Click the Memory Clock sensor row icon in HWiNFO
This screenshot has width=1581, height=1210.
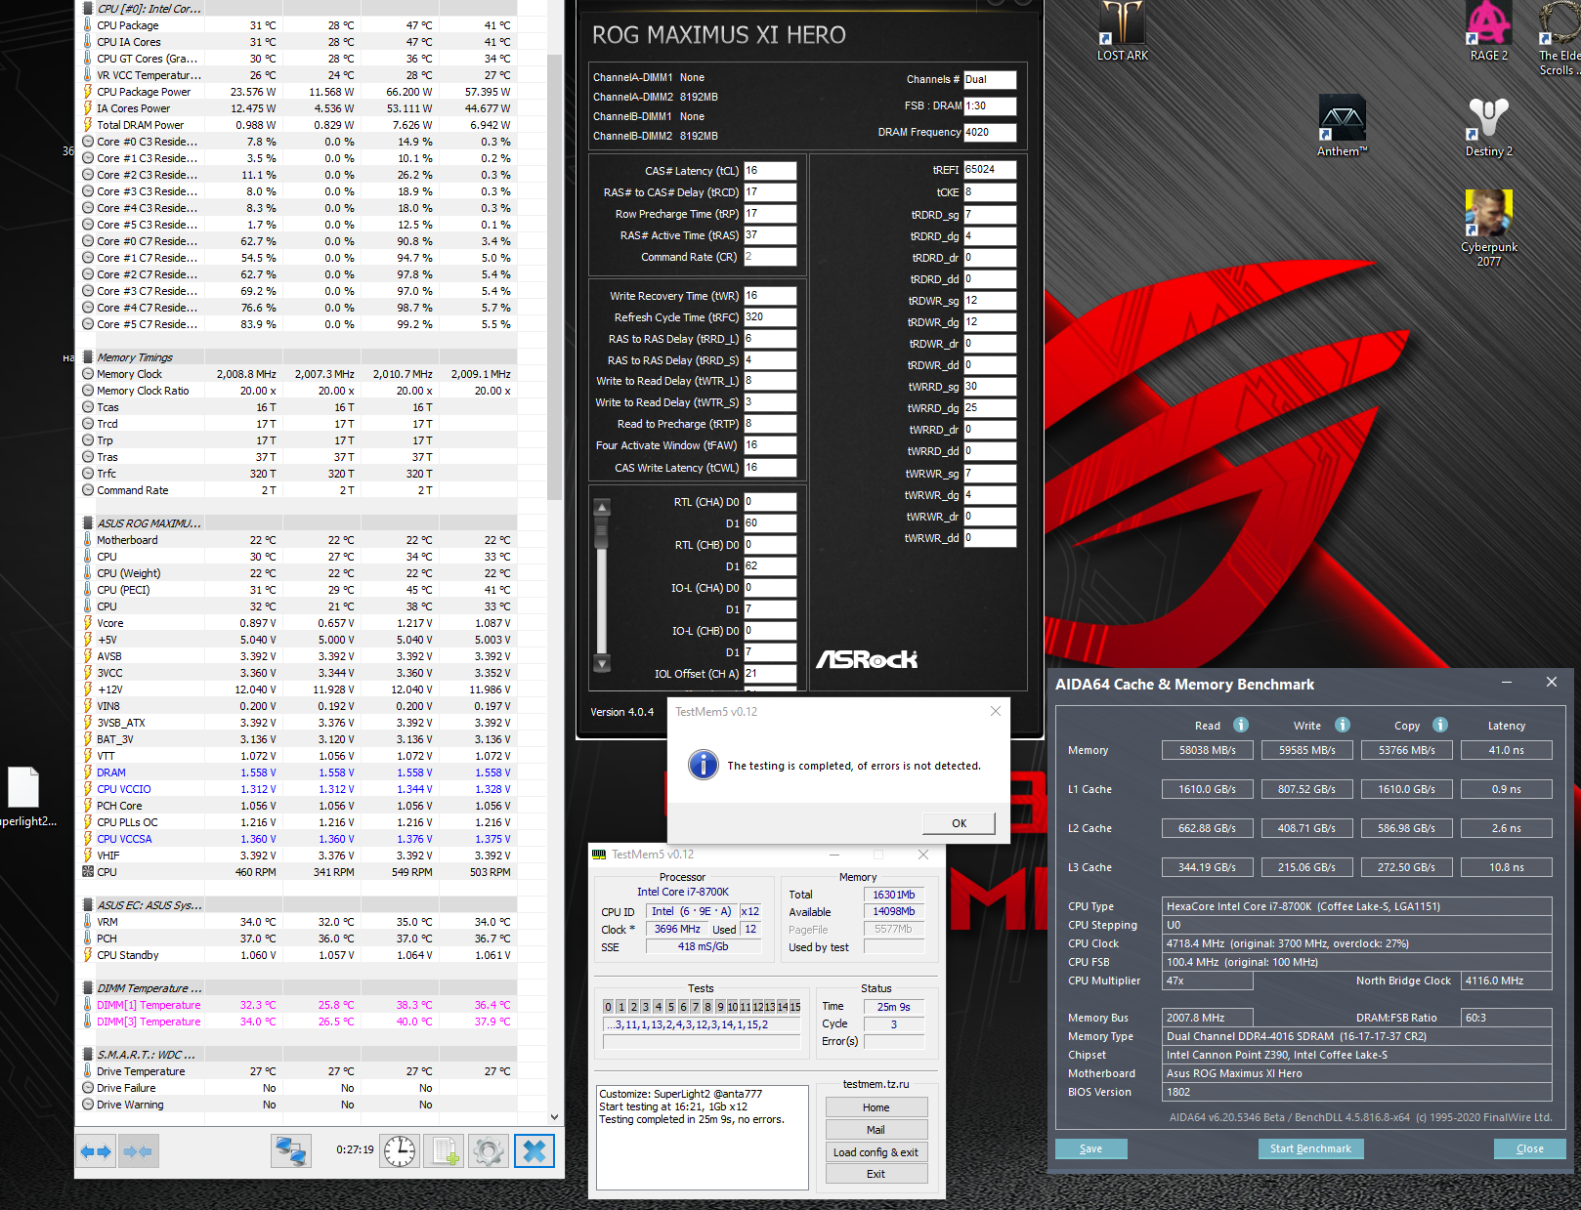(x=88, y=374)
